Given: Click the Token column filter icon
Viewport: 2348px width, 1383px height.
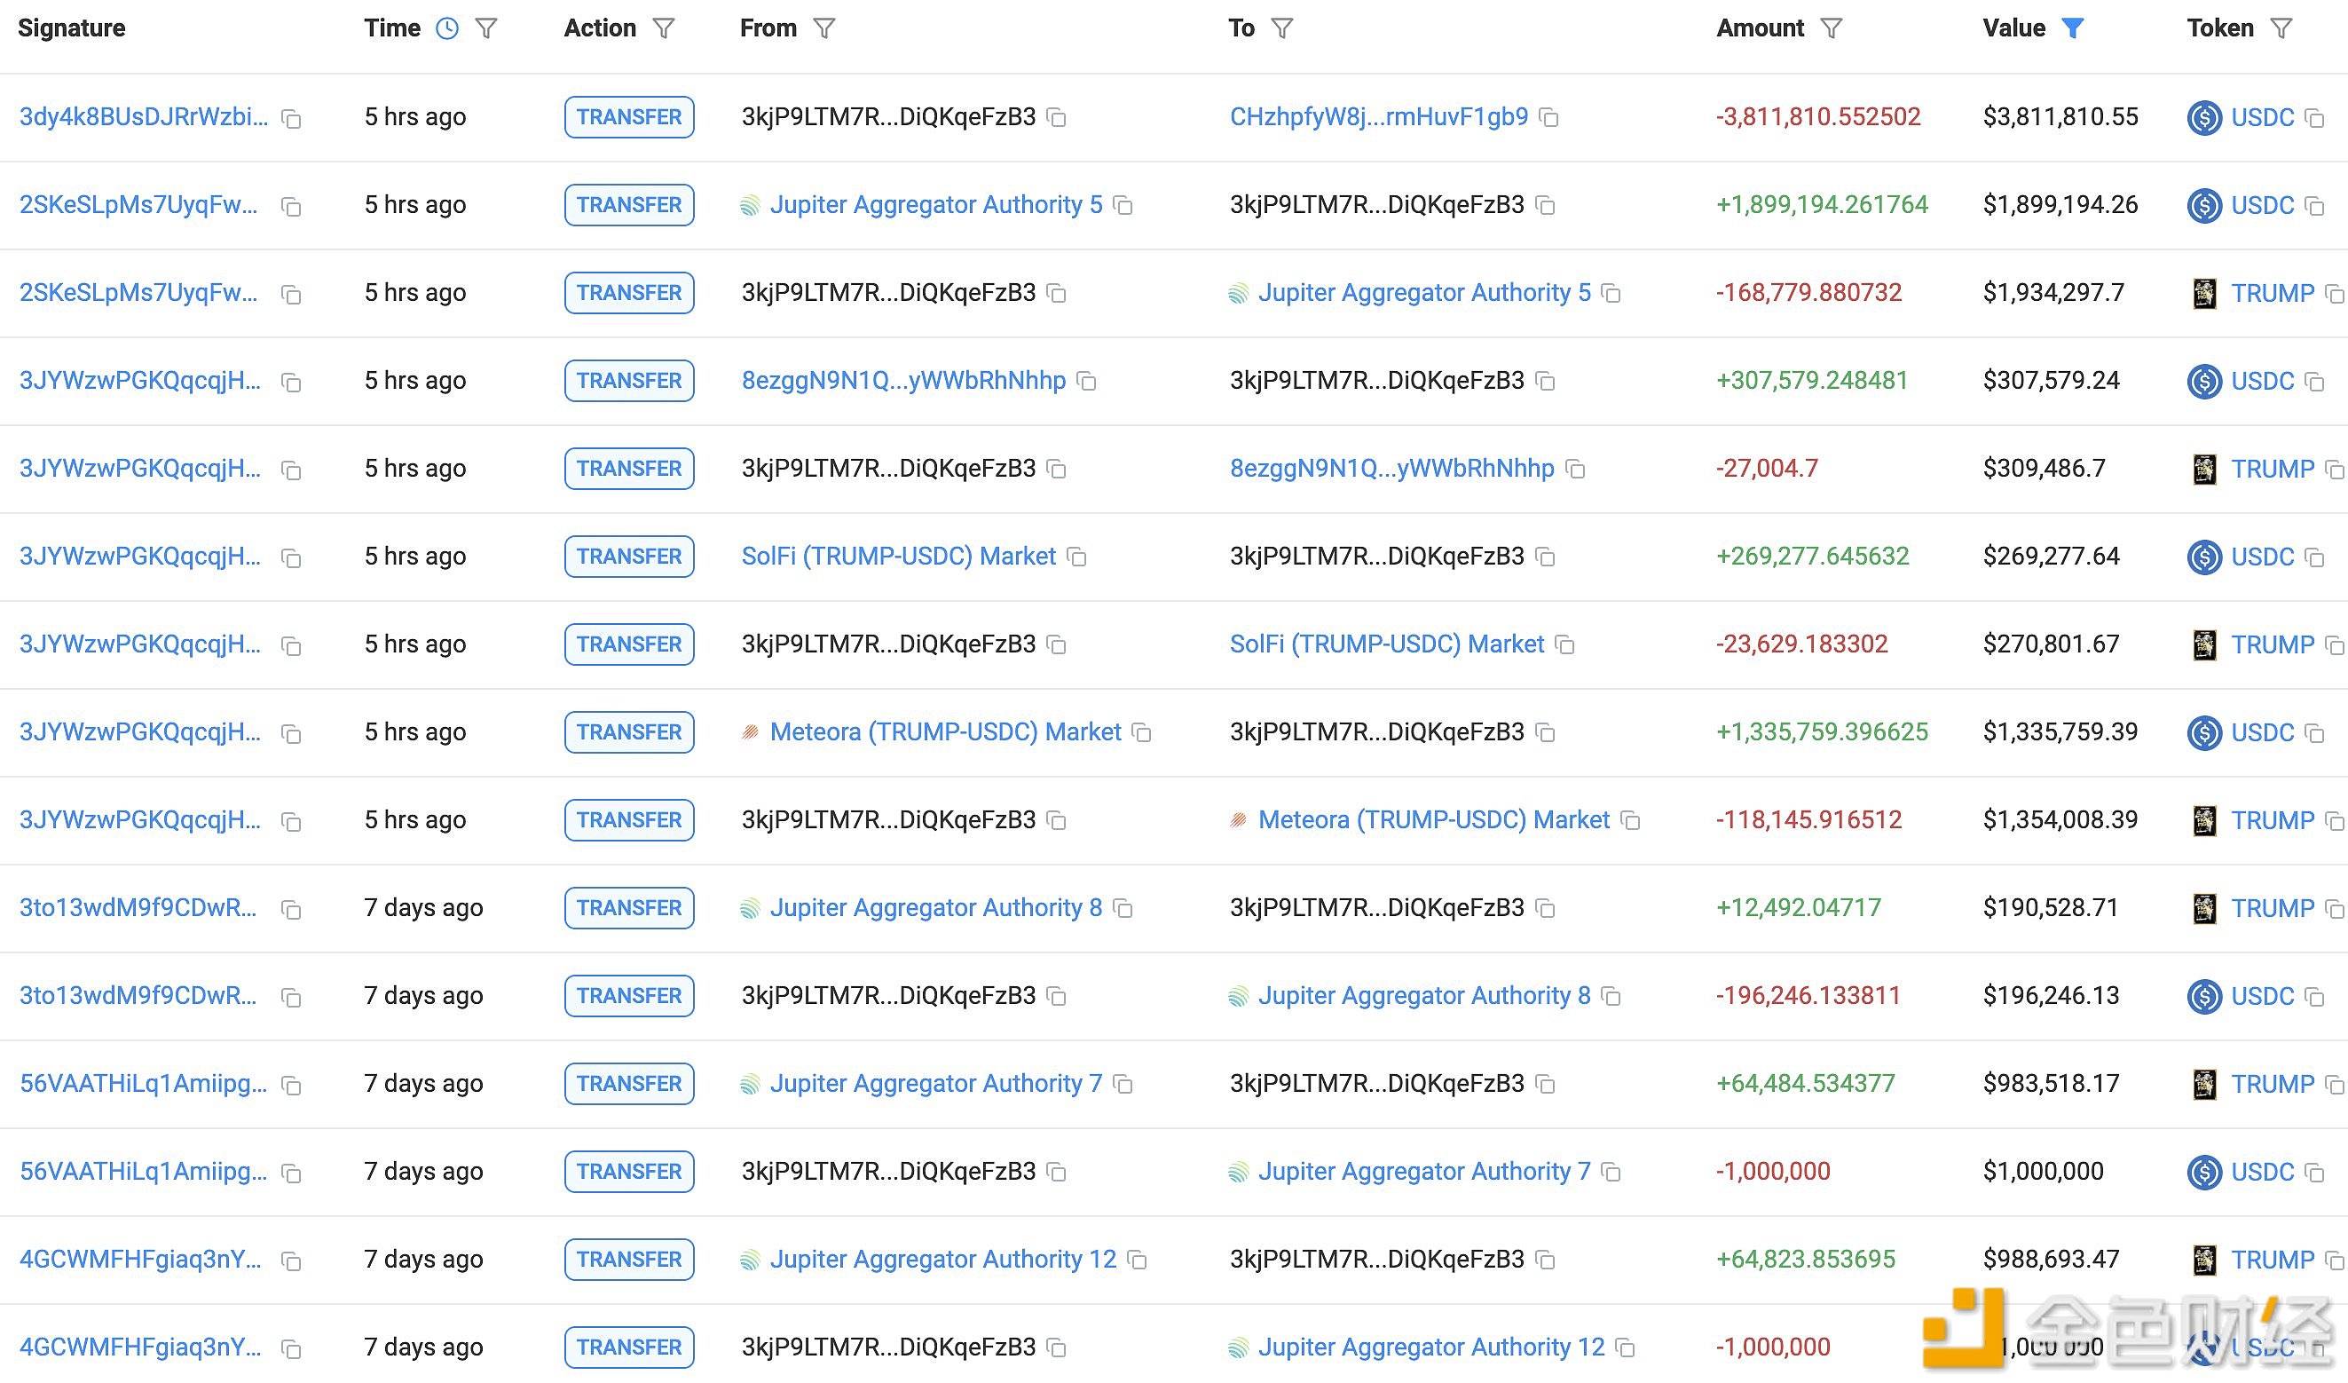Looking at the screenshot, I should pyautogui.click(x=2281, y=28).
